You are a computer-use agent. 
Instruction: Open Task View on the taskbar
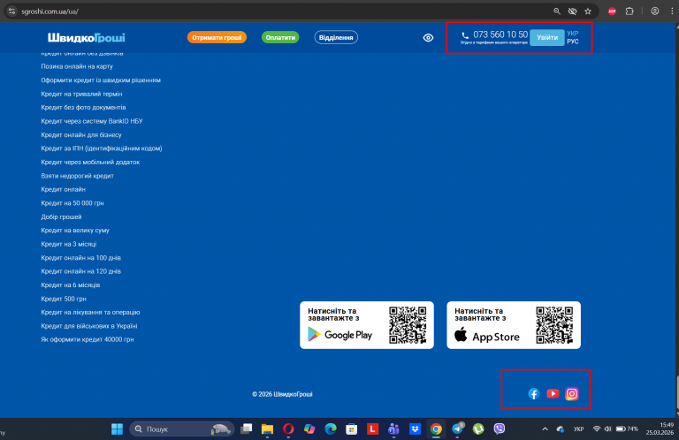pyautogui.click(x=247, y=429)
